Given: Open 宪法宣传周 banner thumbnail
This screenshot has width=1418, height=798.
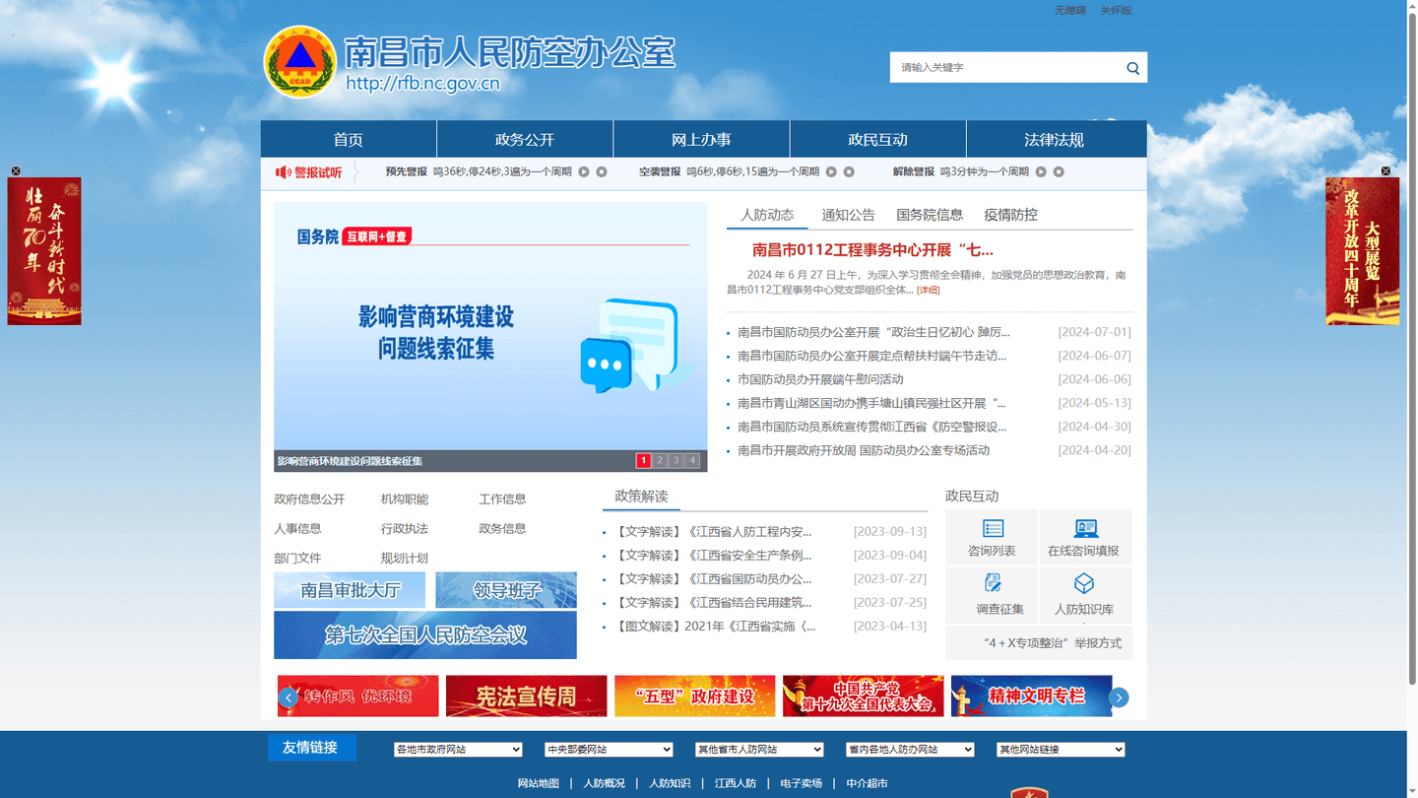Looking at the screenshot, I should 526,696.
